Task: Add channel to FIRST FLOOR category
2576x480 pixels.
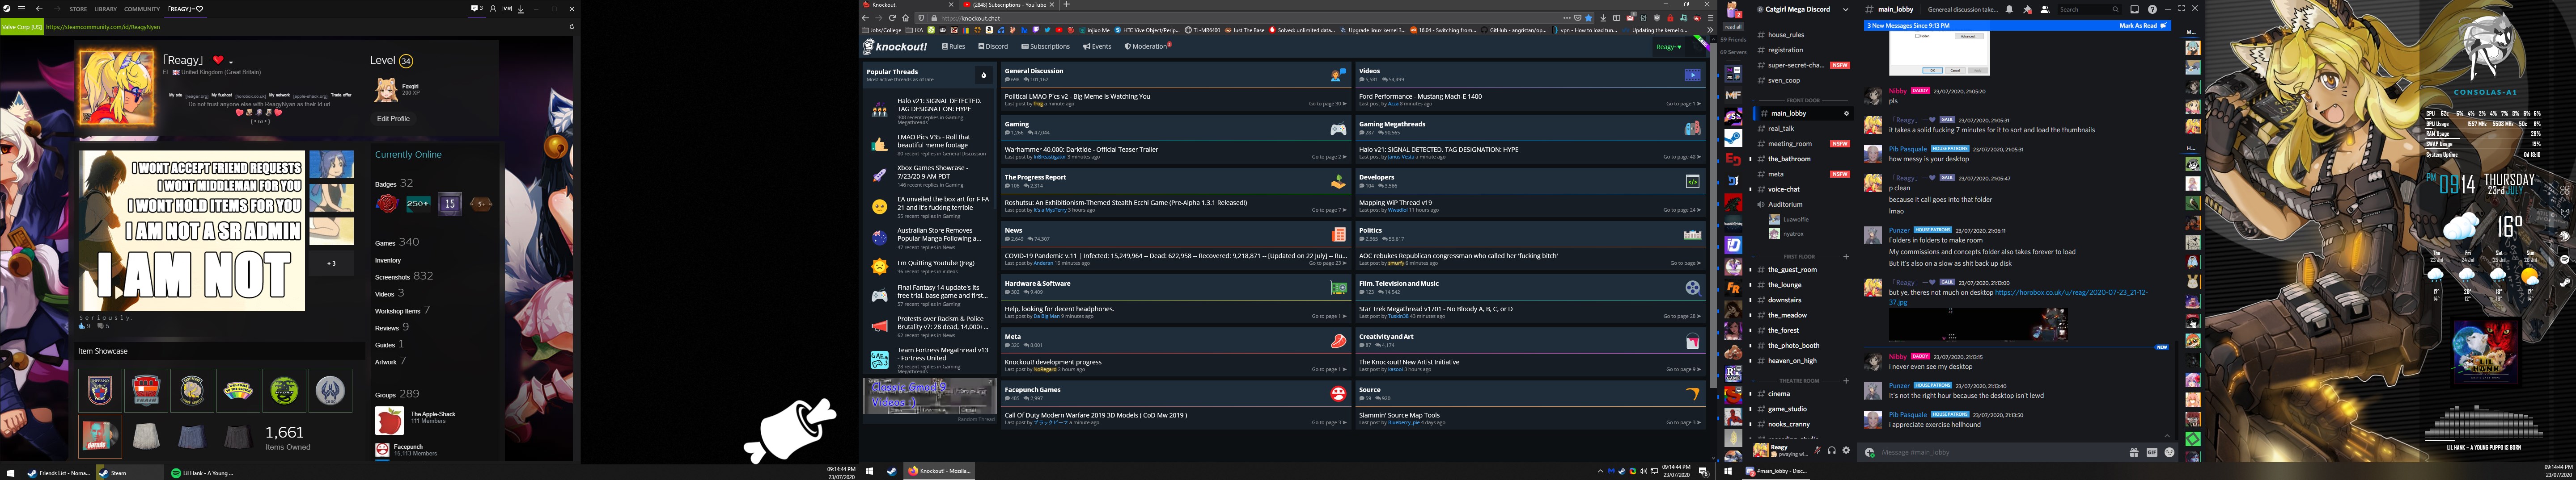Action: [1846, 256]
